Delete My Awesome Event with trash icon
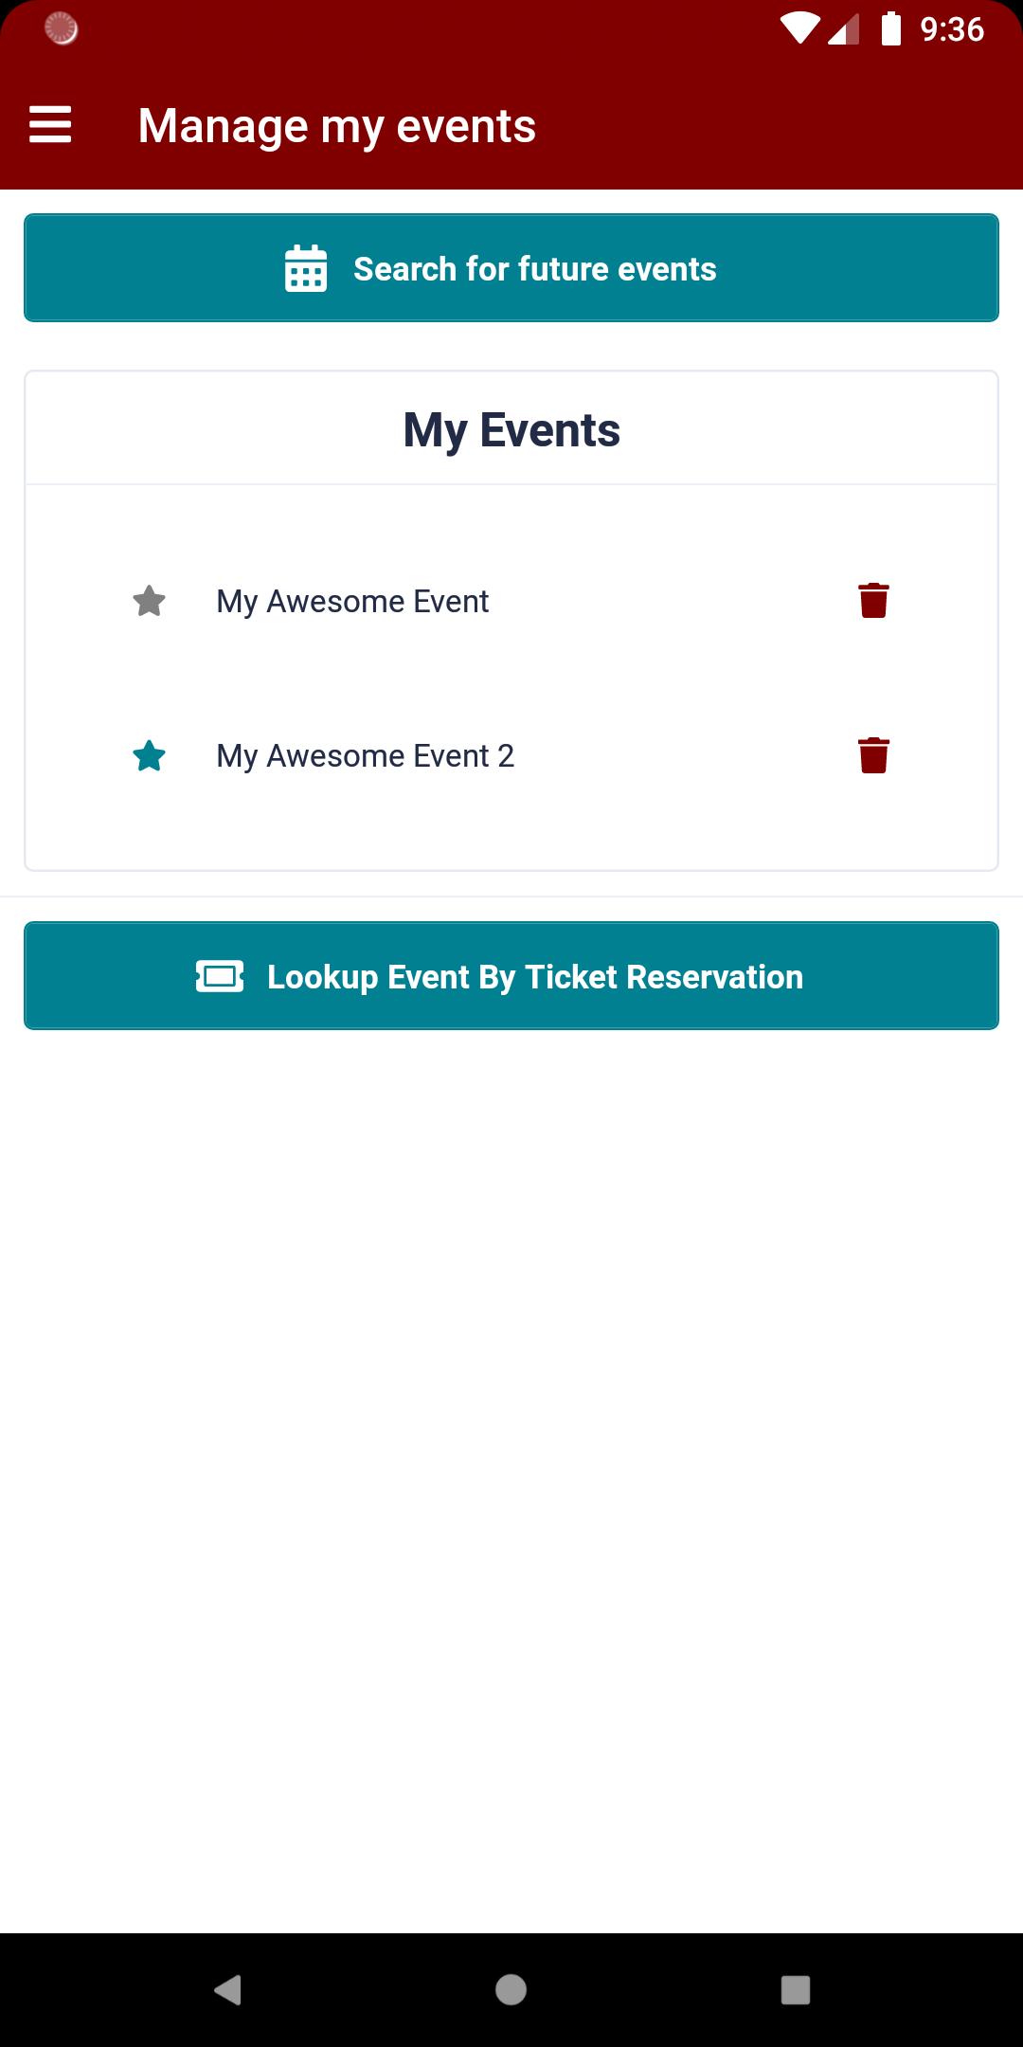Screen dimensions: 1023x2047 [873, 601]
